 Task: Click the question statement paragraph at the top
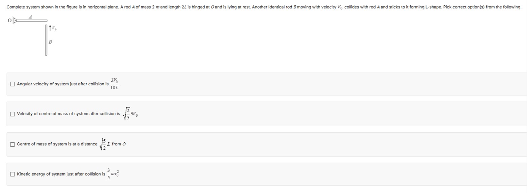[x=264, y=7]
